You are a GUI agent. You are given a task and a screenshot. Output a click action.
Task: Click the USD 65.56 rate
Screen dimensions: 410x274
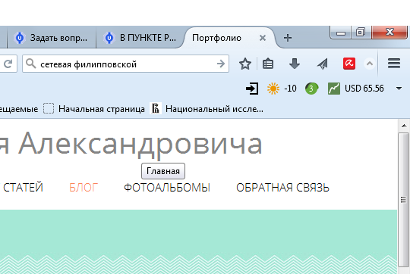pos(364,89)
